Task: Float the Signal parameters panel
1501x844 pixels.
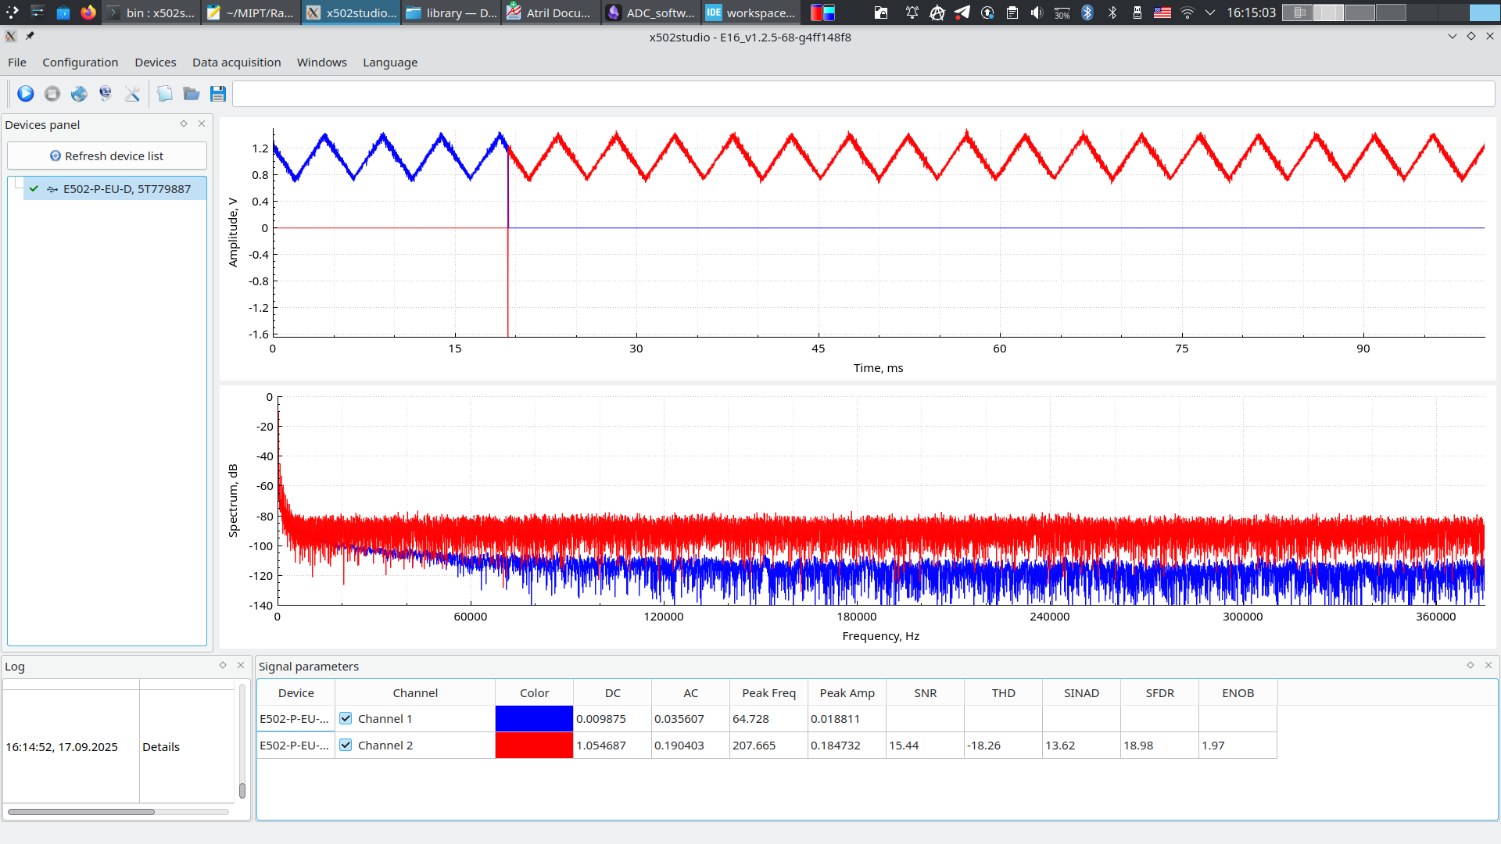Action: pos(1471,665)
